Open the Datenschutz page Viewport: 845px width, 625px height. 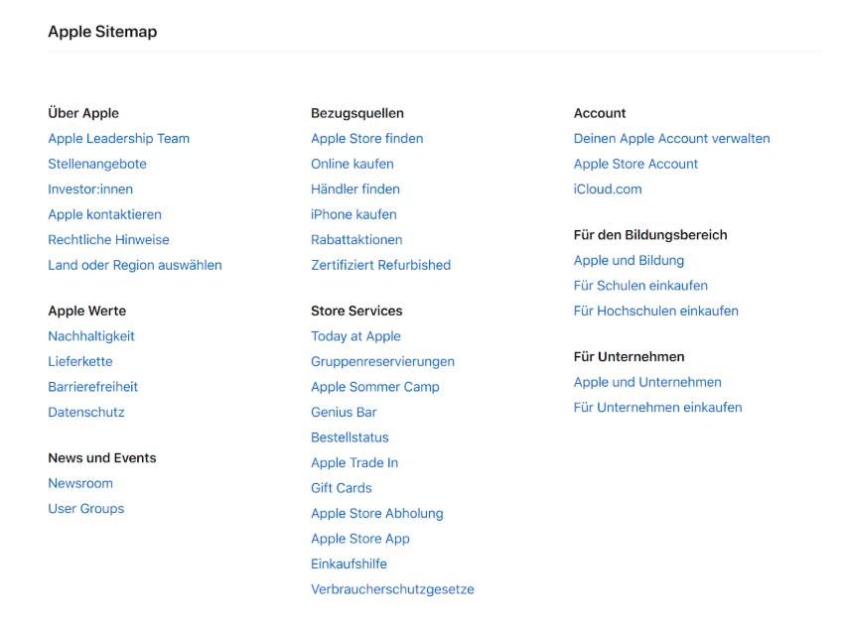[x=86, y=412]
